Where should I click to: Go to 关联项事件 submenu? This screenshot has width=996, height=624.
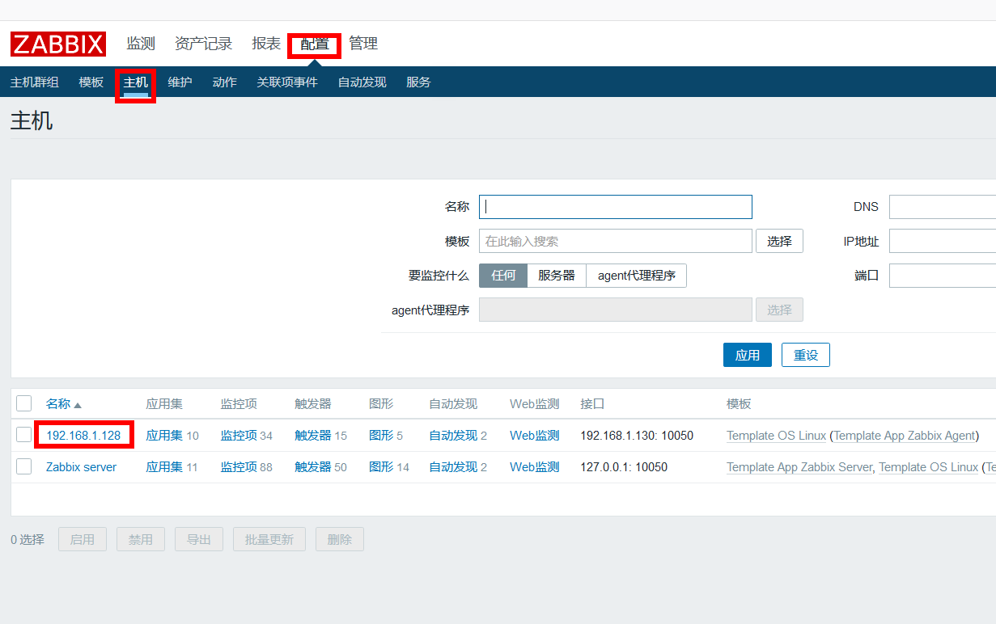click(x=287, y=82)
